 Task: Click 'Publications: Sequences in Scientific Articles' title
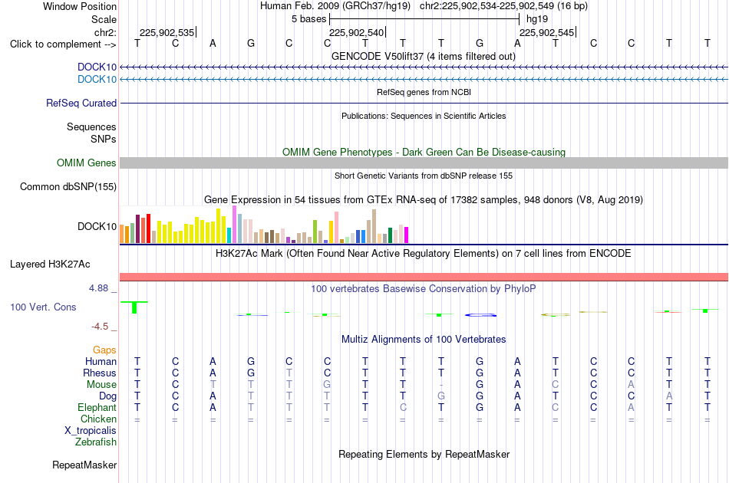tap(424, 116)
